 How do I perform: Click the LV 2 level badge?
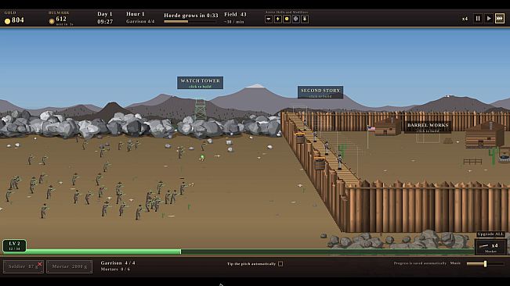pyautogui.click(x=14, y=245)
